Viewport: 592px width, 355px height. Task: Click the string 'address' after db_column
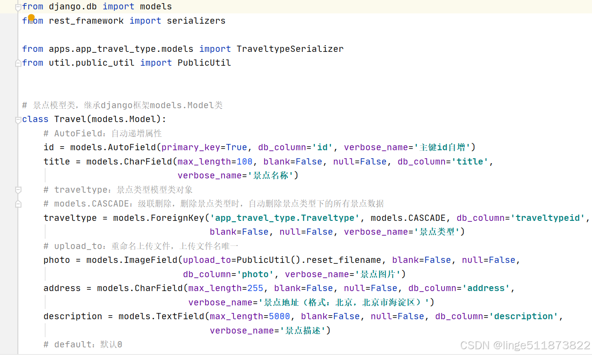[x=486, y=288]
